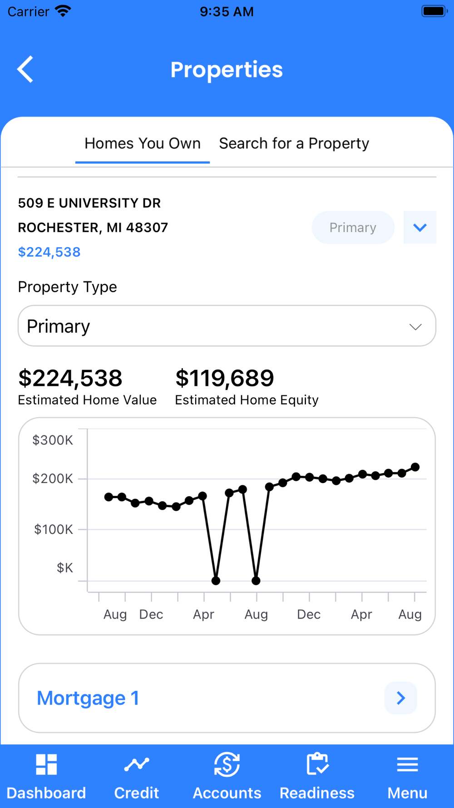Tap the Mortgage 1 arrow icon
This screenshot has width=454, height=808.
(400, 698)
